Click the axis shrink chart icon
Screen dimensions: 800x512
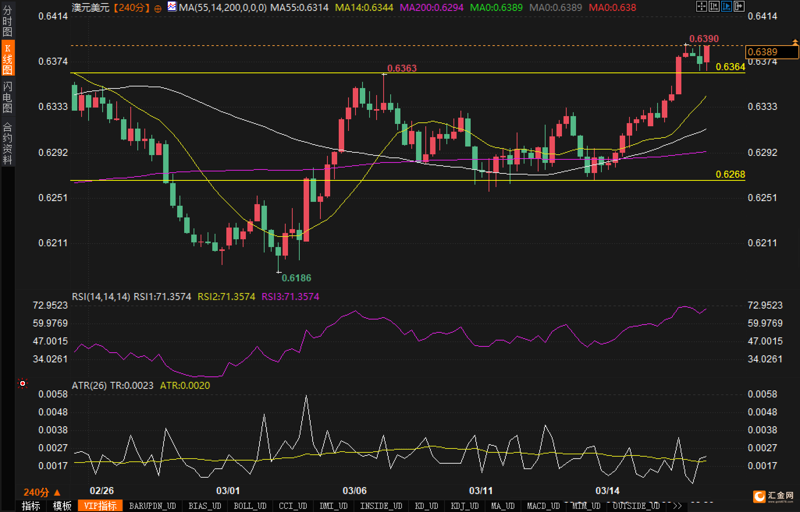[714, 6]
